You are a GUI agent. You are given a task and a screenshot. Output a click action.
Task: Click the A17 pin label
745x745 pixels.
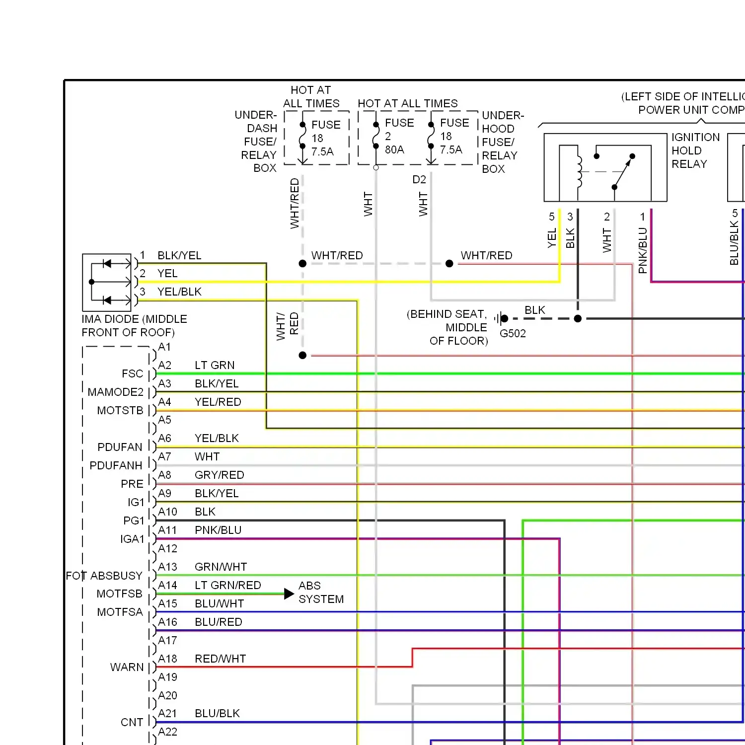(x=167, y=640)
